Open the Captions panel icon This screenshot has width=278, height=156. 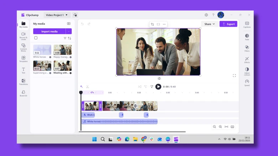click(x=247, y=24)
